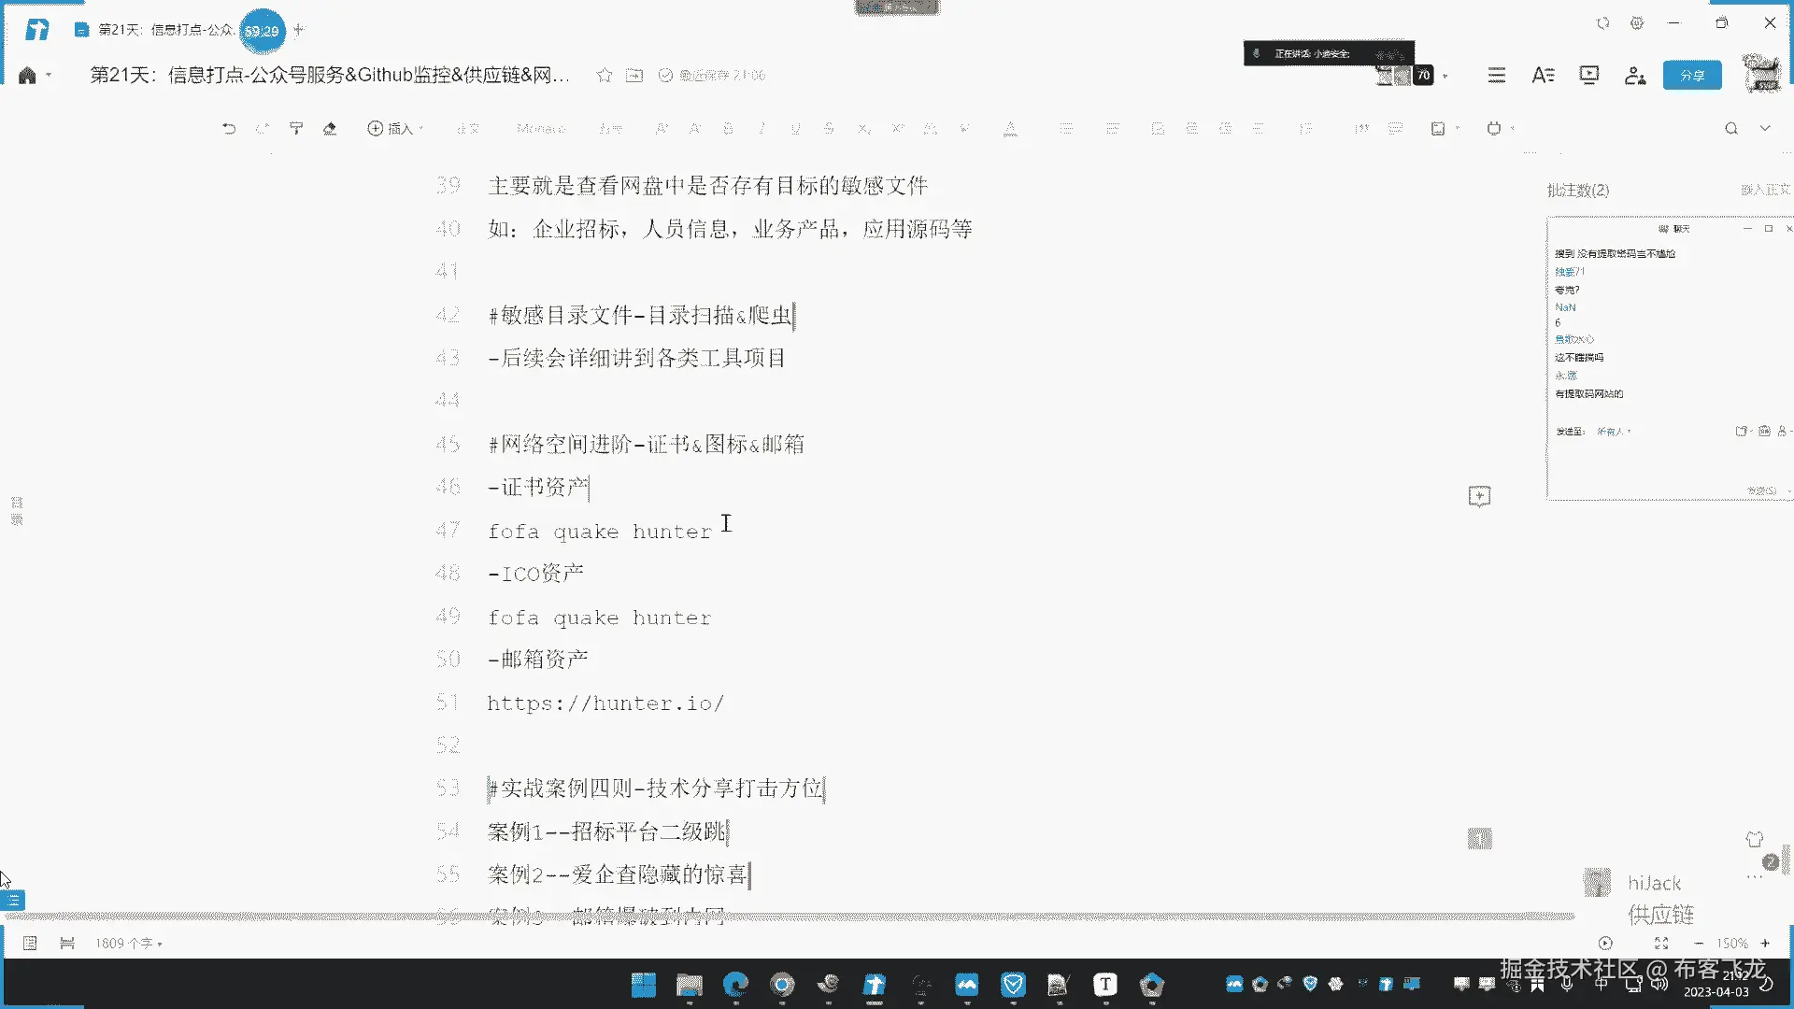
Task: Click the https://hunter.io/ link
Action: tap(605, 703)
